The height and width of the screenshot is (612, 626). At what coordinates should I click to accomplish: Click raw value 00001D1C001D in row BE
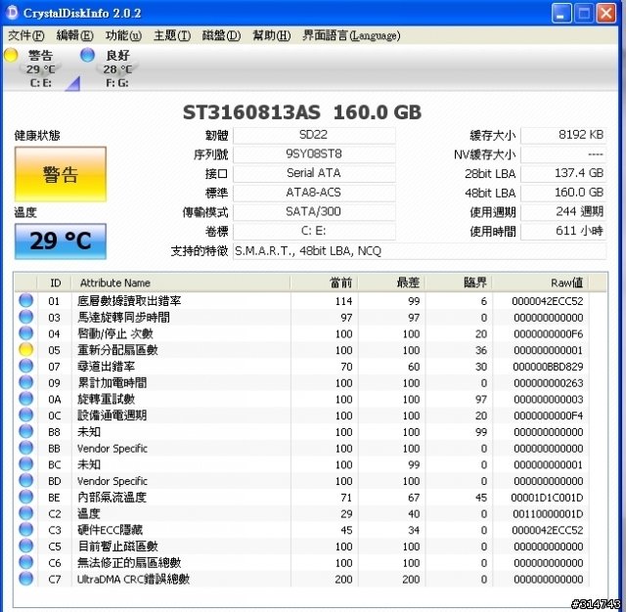(x=547, y=498)
